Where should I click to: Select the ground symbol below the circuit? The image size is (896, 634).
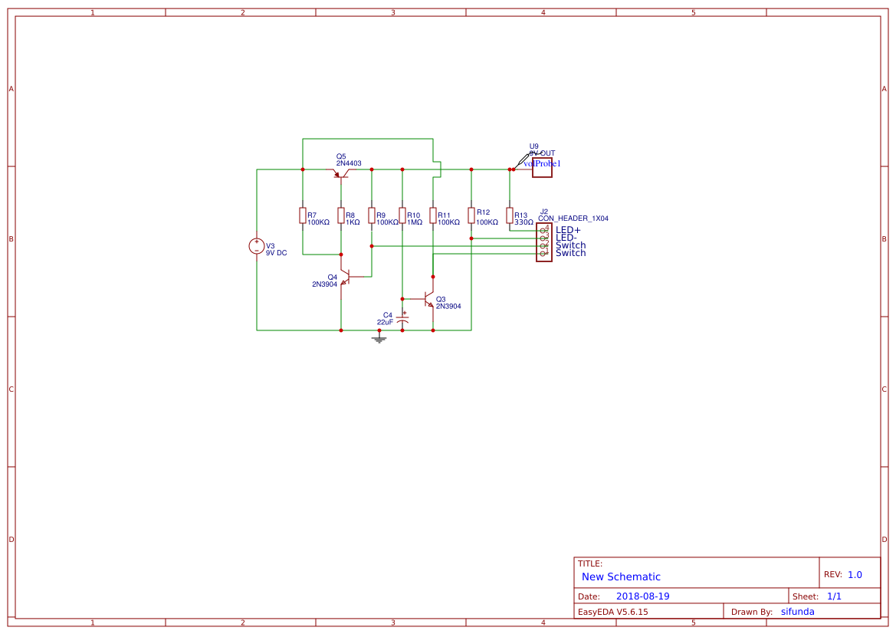379,338
